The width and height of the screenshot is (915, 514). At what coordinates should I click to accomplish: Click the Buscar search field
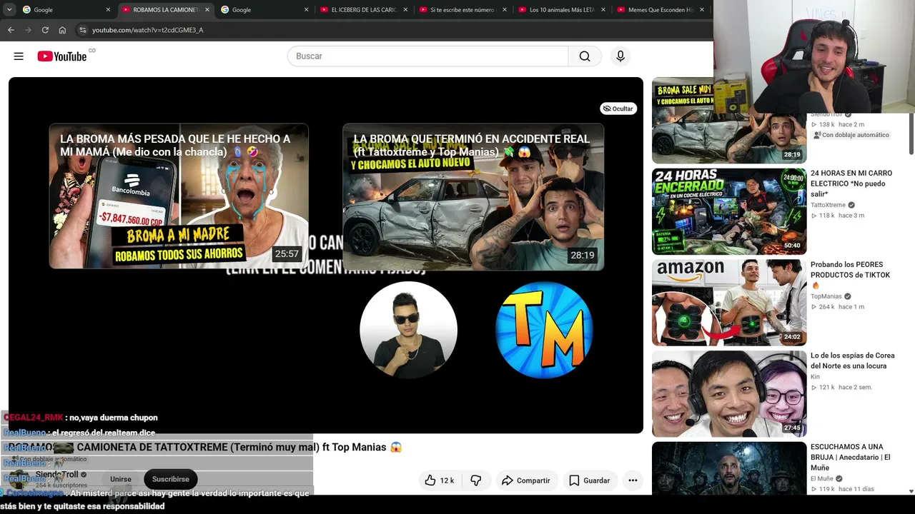[x=427, y=56]
